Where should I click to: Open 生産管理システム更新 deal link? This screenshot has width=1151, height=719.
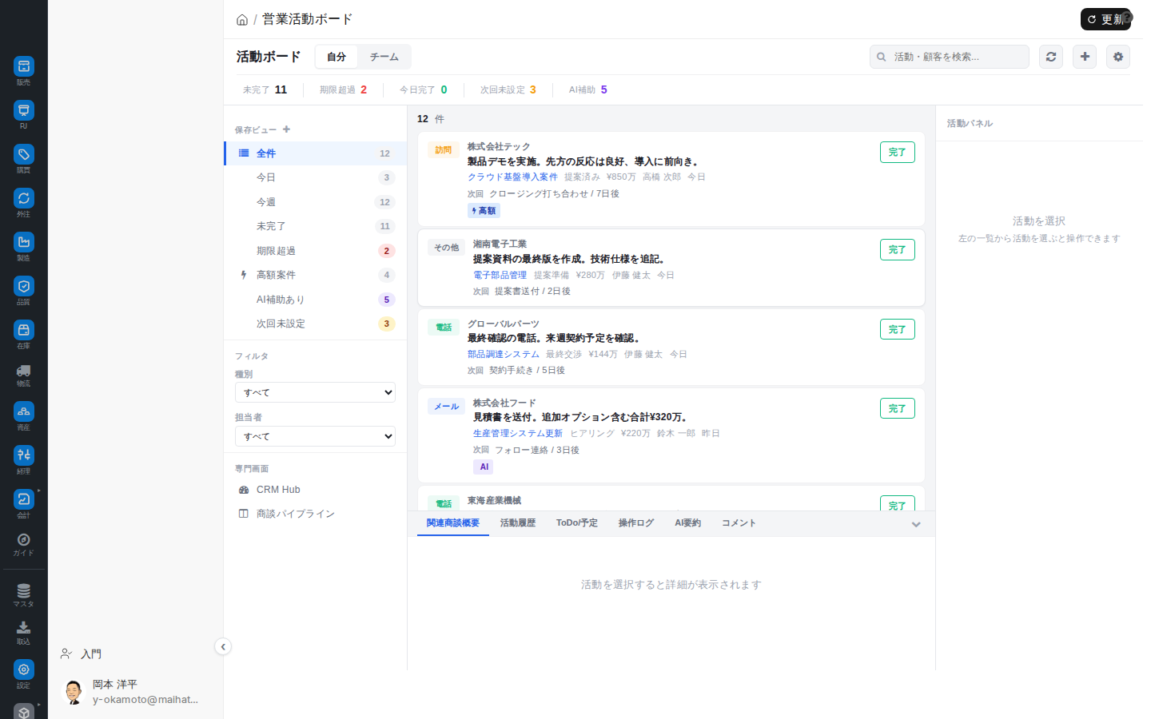pos(518,433)
